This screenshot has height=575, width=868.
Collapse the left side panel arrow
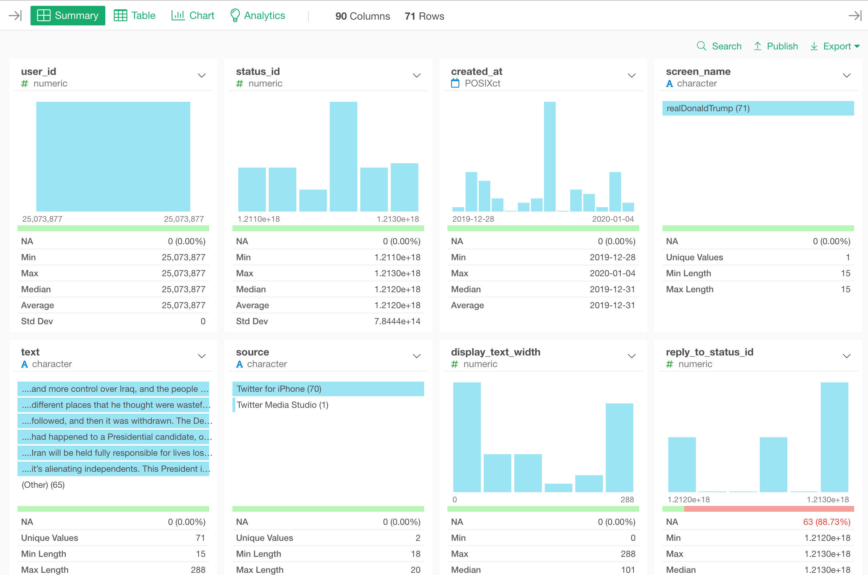(15, 15)
